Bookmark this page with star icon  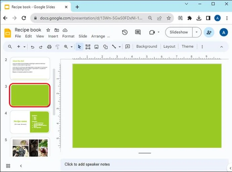(x=168, y=18)
